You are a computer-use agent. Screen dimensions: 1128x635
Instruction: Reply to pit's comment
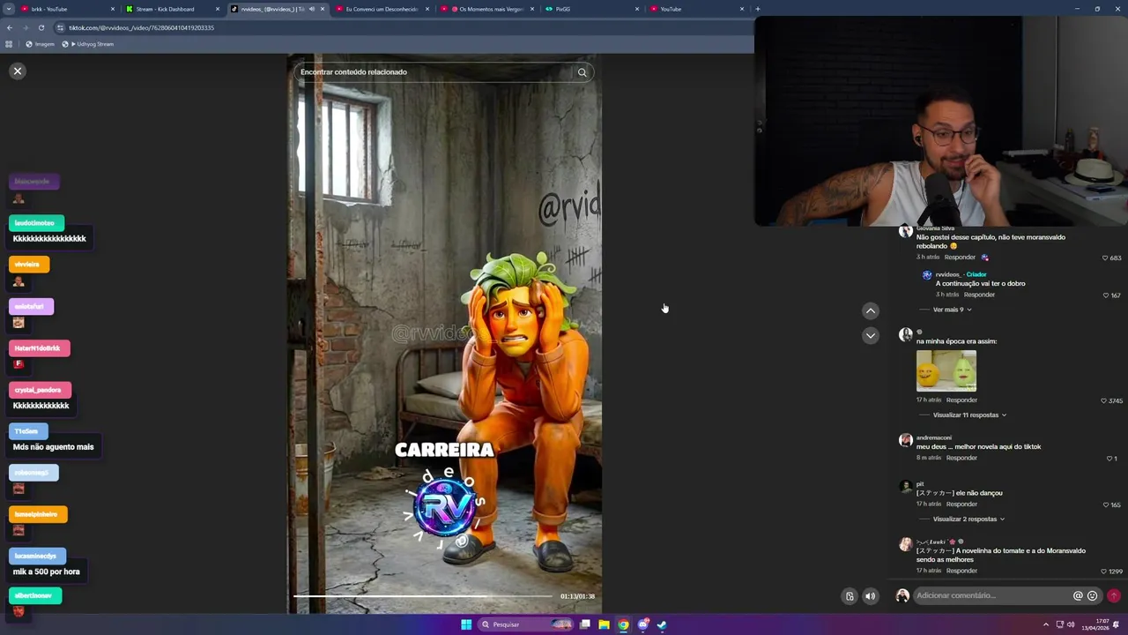pos(961,504)
